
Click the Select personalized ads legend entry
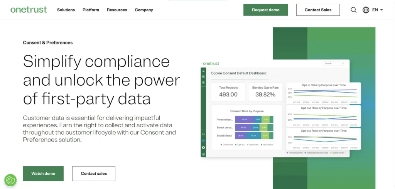click(x=316, y=153)
